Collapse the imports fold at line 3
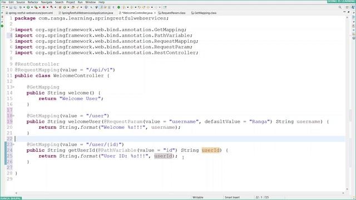 (x=13, y=29)
